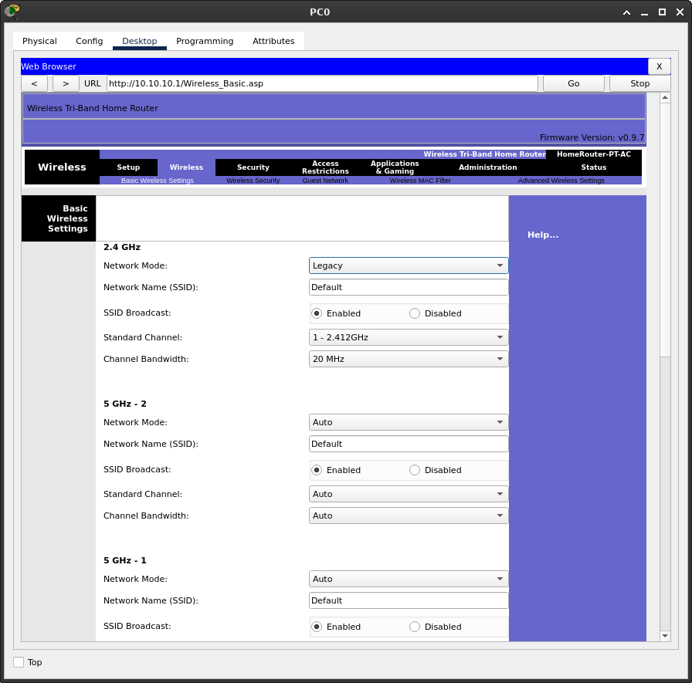Image resolution: width=692 pixels, height=683 pixels.
Task: Select Disabled for 5 GHz - 2 SSID Broadcast
Action: 415,470
